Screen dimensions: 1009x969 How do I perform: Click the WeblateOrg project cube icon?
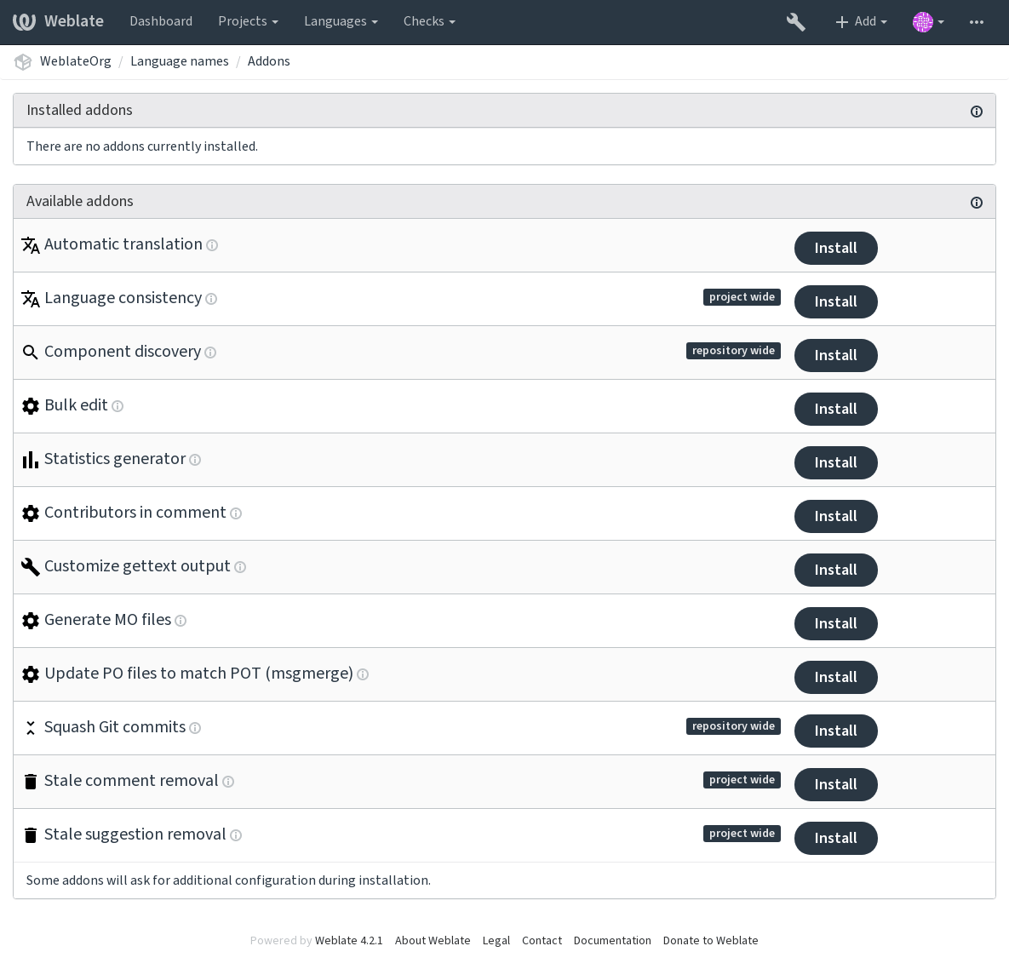(23, 62)
